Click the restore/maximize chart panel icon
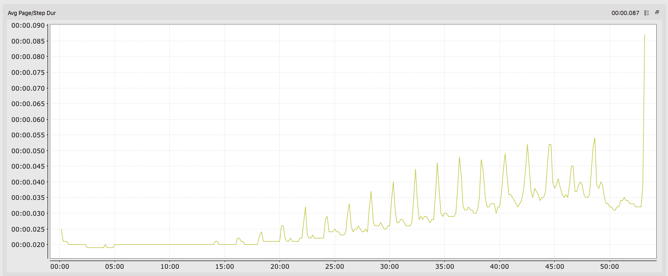 click(x=657, y=13)
